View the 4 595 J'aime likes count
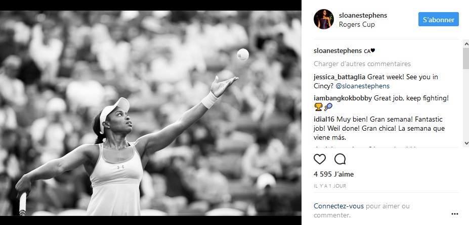469x225 pixels. (333, 174)
